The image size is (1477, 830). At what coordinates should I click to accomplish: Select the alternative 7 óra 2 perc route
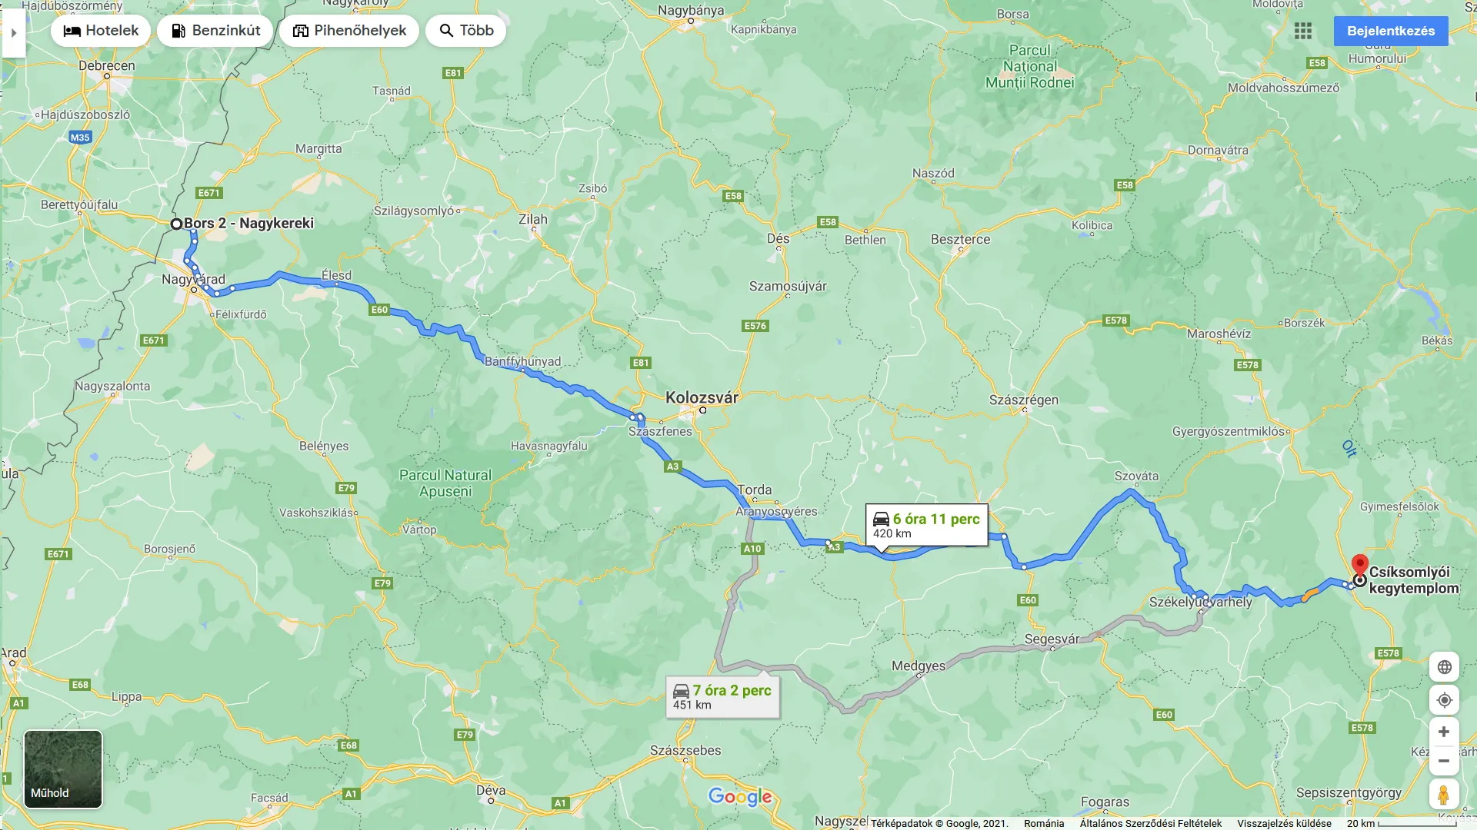722,697
